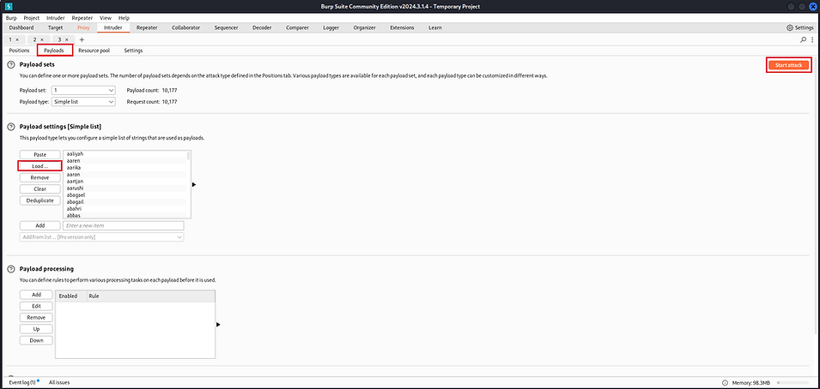Viewport: 820px width, 389px height.
Task: Select payload item 'abagail'
Action: 76,201
